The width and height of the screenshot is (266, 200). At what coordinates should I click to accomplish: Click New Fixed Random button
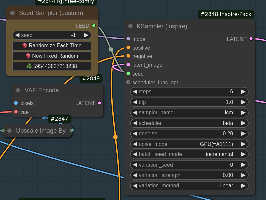click(x=52, y=56)
